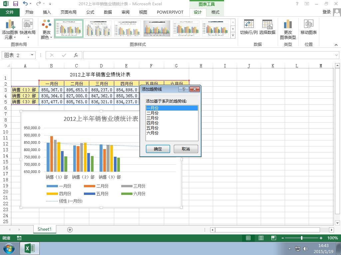Screen dimensions: 341x255
Task: Open the Name Box dropdown arrow
Action: coord(32,55)
